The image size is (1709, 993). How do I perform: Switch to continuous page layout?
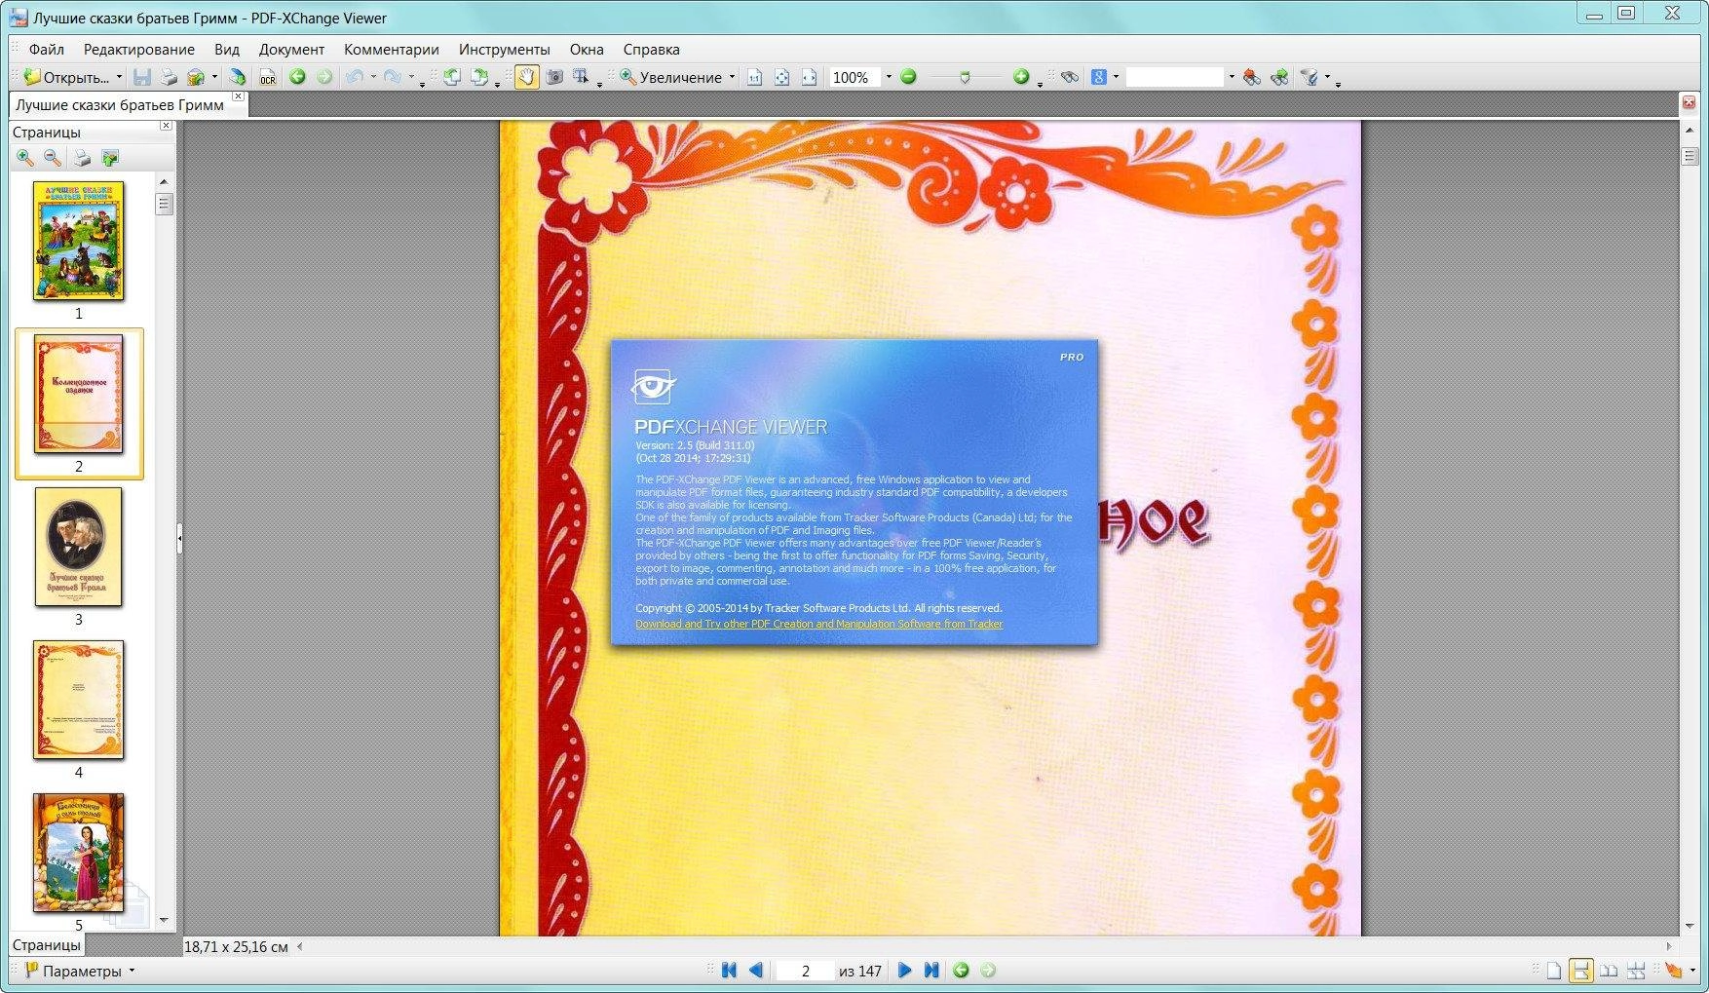click(x=1581, y=971)
